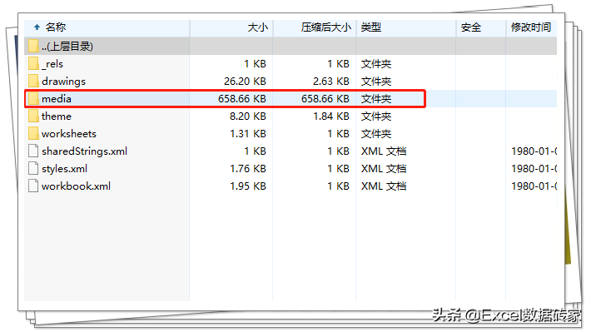Image resolution: width=591 pixels, height=332 pixels.
Task: Click the 文件夹 type of _rels row
Action: [376, 64]
